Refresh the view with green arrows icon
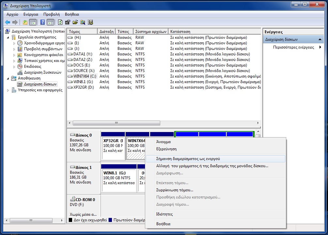 (x=60, y=22)
